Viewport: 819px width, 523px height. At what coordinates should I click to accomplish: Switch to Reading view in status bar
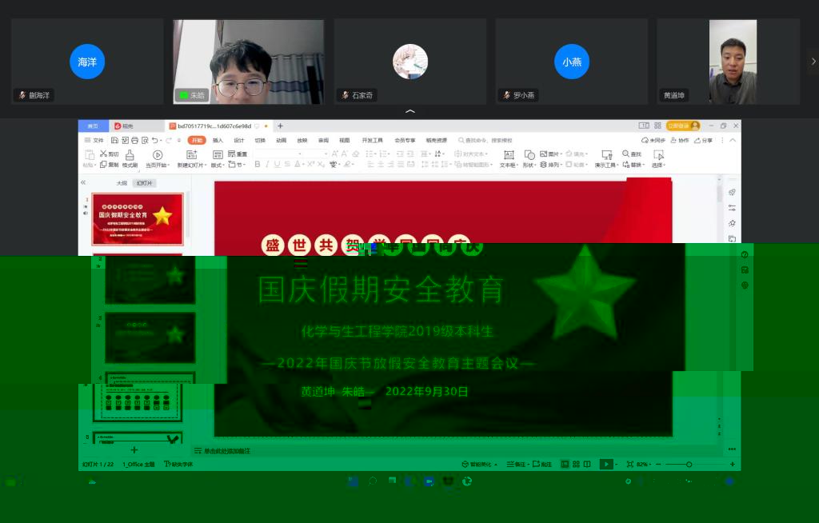[x=587, y=464]
